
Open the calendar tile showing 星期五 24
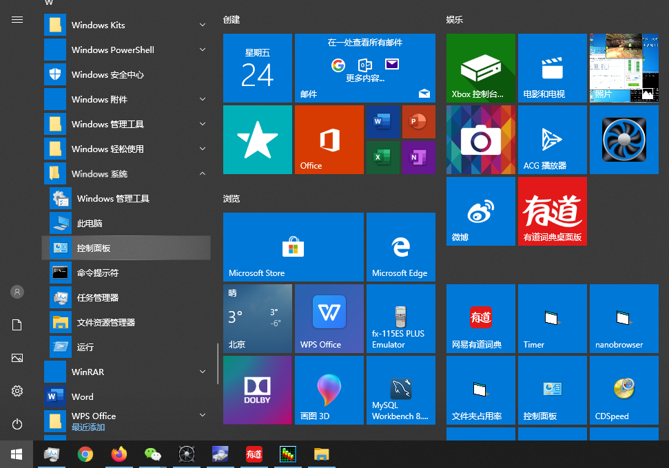[258, 68]
